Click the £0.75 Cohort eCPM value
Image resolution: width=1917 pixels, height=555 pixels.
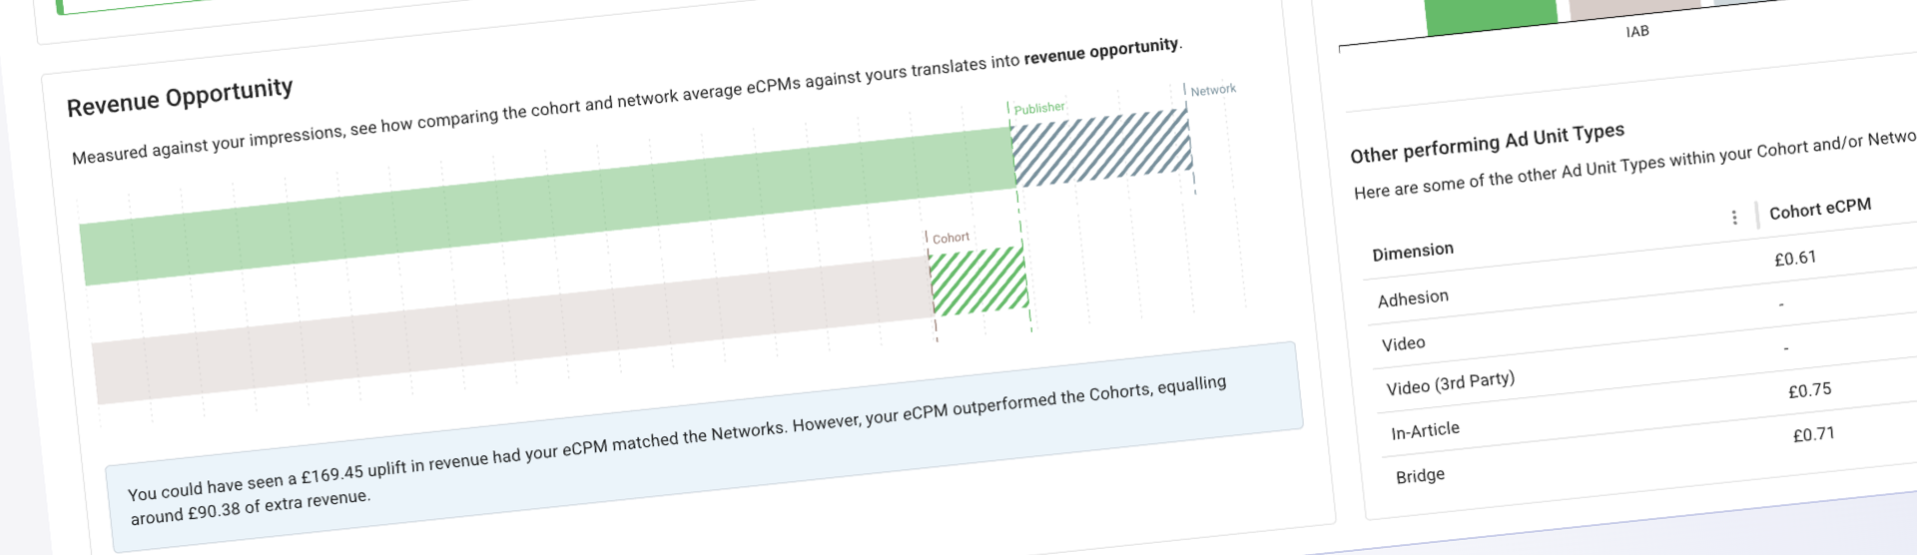(x=1809, y=390)
